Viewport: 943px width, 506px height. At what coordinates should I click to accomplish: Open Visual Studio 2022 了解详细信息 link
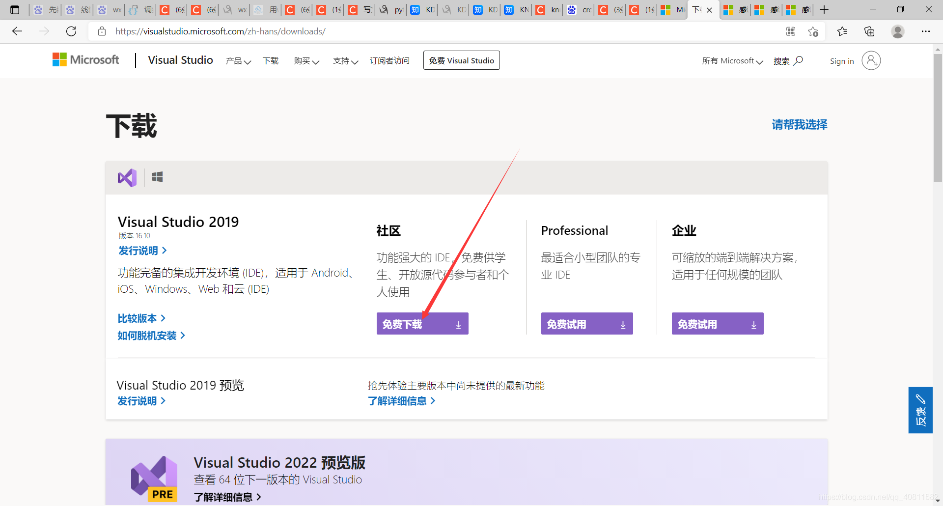click(227, 497)
